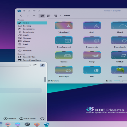Select the Gimp folder icon
Screen dimensions: 127x127
(92, 55)
